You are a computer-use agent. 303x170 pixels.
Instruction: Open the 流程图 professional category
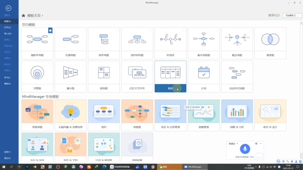point(137,115)
